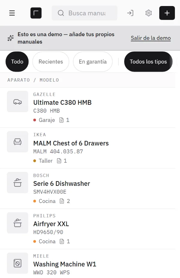Focus the Busca manuales search field
Viewport: 180px width, 278px height.
pos(84,13)
